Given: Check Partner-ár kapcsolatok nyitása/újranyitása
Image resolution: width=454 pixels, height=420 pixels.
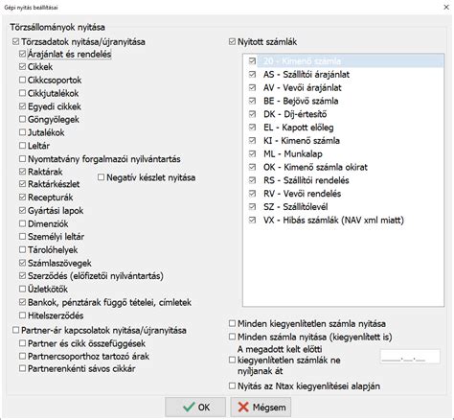Looking at the screenshot, I should 15,330.
